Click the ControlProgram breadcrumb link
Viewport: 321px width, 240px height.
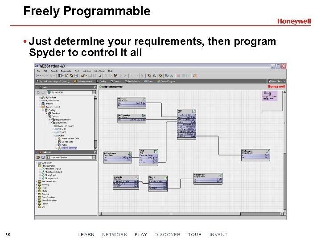pyautogui.click(x=167, y=81)
